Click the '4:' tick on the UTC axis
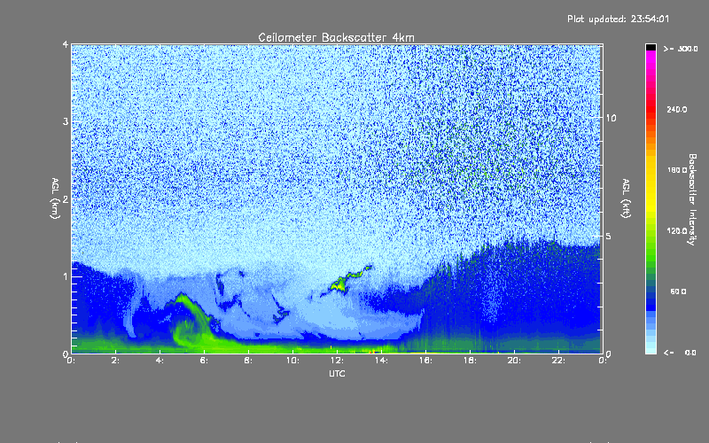Image resolution: width=709 pixels, height=443 pixels. [x=160, y=361]
